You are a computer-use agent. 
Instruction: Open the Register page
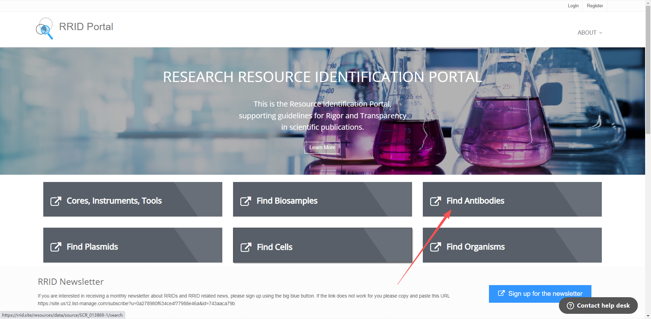595,6
